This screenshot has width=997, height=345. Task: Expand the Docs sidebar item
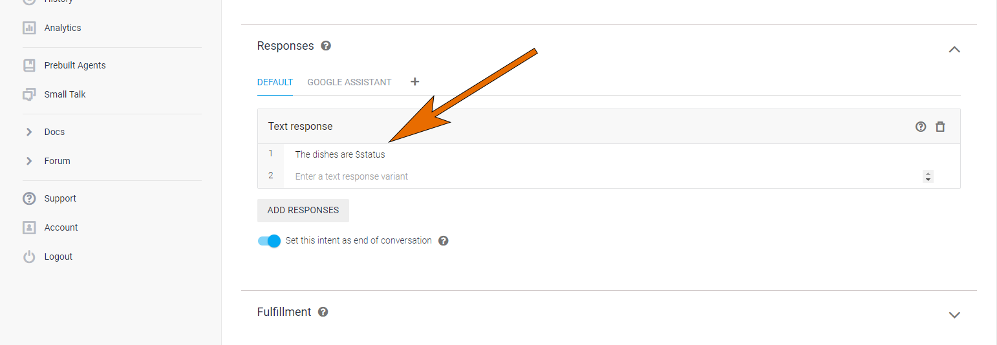pos(29,132)
